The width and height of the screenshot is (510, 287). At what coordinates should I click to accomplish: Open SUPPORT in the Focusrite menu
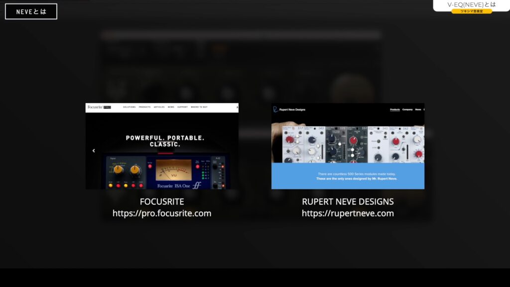182,107
